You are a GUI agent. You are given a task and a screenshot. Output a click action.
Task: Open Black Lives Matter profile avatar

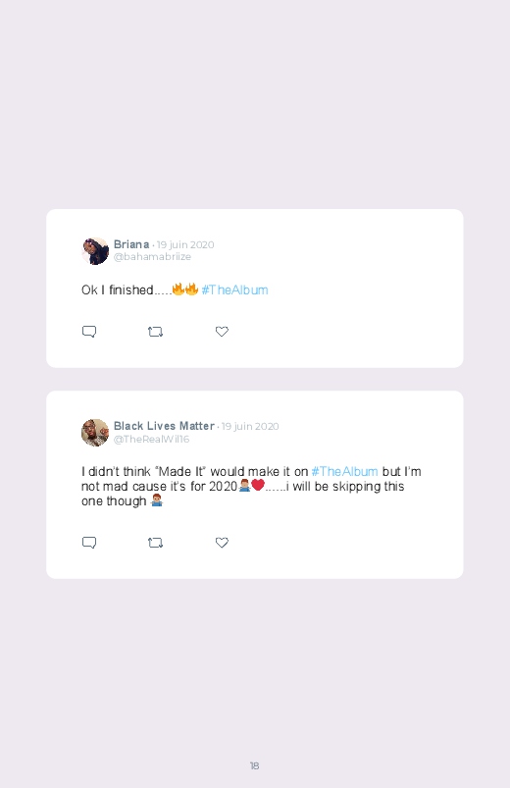(x=95, y=432)
